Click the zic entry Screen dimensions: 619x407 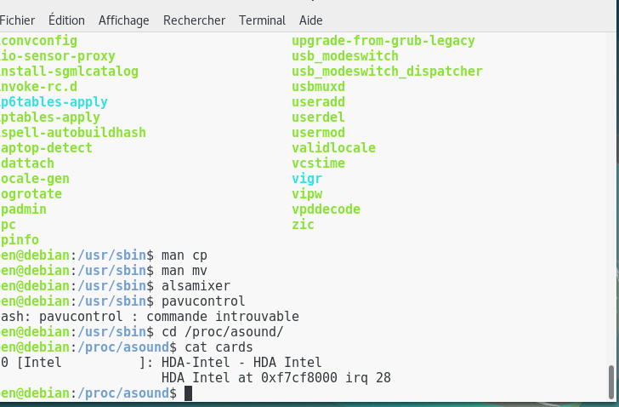[x=304, y=225]
